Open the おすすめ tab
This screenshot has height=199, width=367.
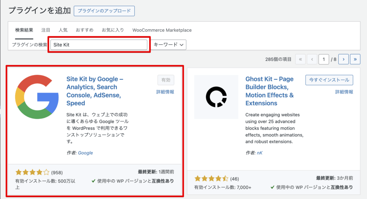click(x=85, y=30)
